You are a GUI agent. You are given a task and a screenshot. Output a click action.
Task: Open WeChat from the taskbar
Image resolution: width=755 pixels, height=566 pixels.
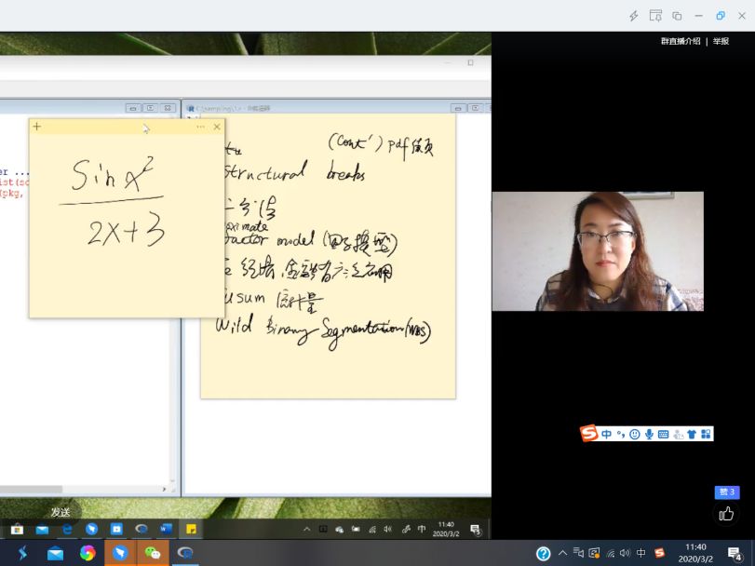[152, 553]
